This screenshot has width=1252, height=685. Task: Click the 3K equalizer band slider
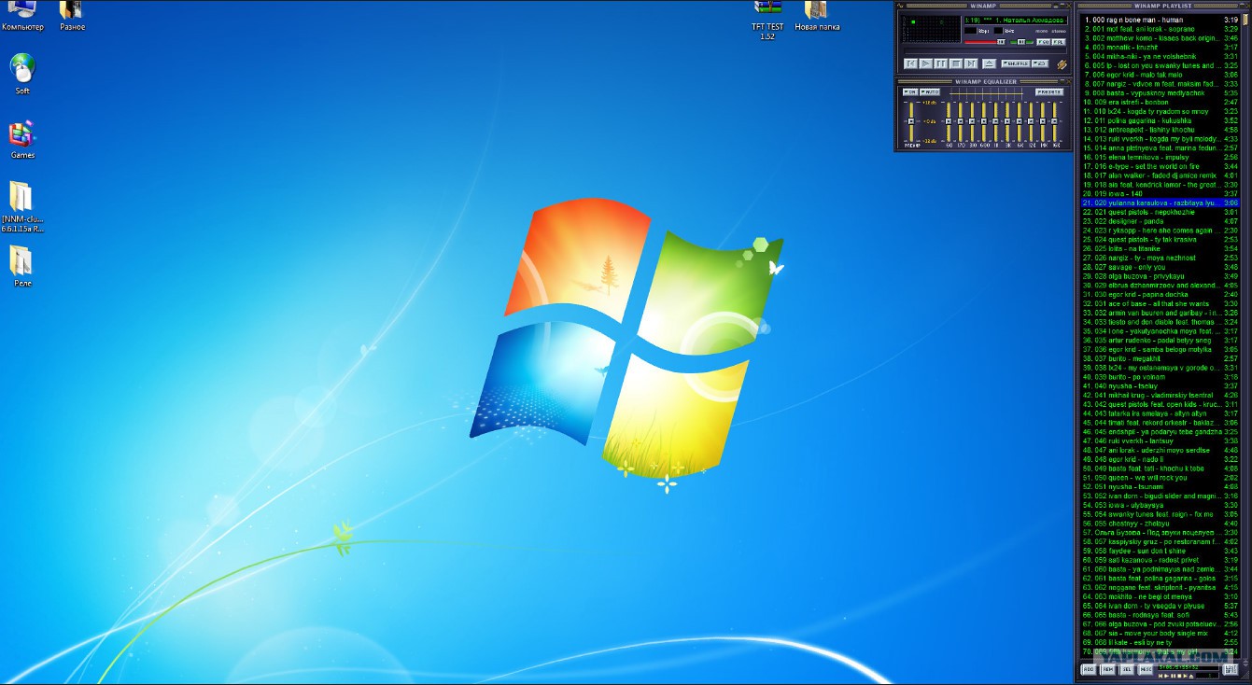(1007, 122)
